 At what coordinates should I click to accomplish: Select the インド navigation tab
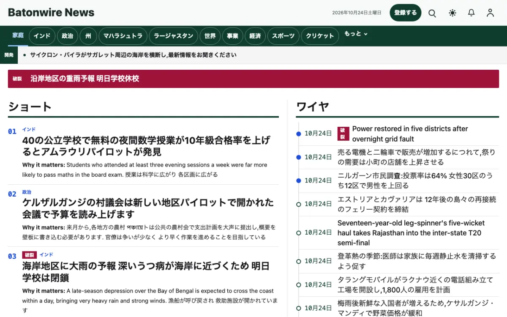click(42, 36)
